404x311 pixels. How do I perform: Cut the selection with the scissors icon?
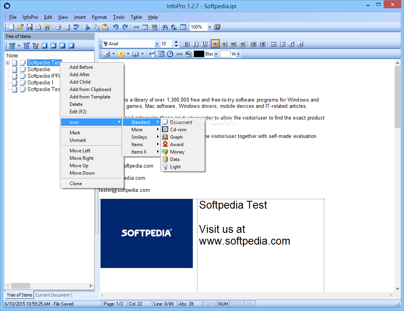coord(87,27)
